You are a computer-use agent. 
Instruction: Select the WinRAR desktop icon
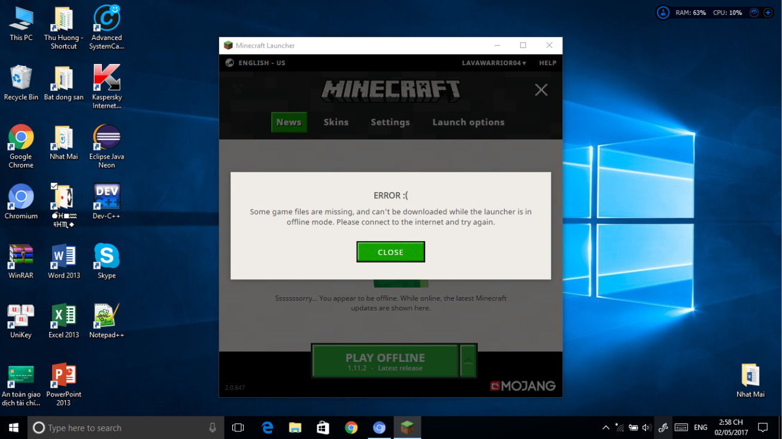[x=21, y=261]
